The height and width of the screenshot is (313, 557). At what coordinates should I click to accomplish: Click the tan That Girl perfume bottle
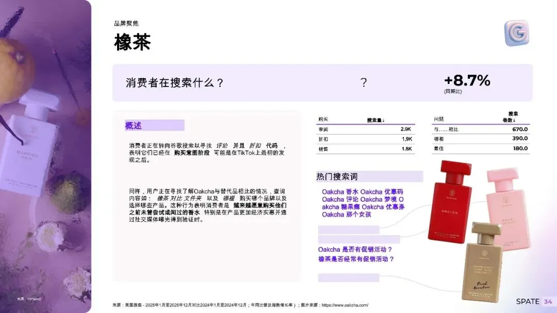481,262
